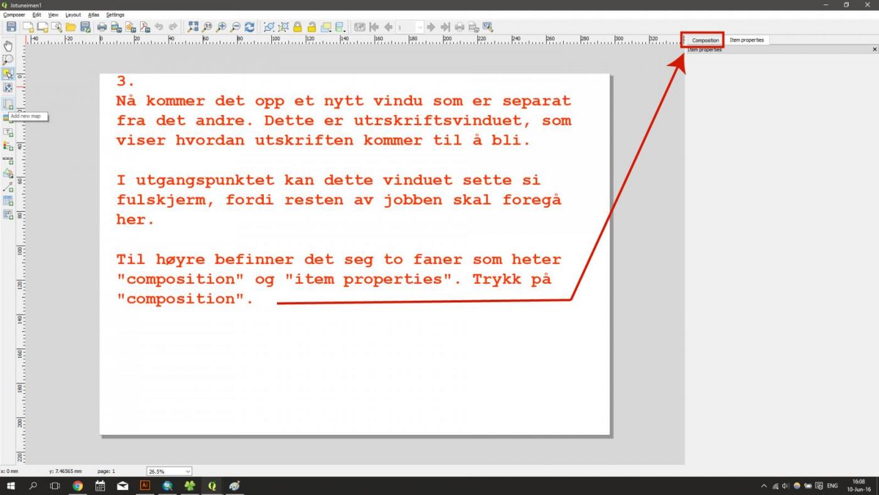Screen dimensions: 879x495
Task: Choose the Add new label tool
Action: coord(8,133)
